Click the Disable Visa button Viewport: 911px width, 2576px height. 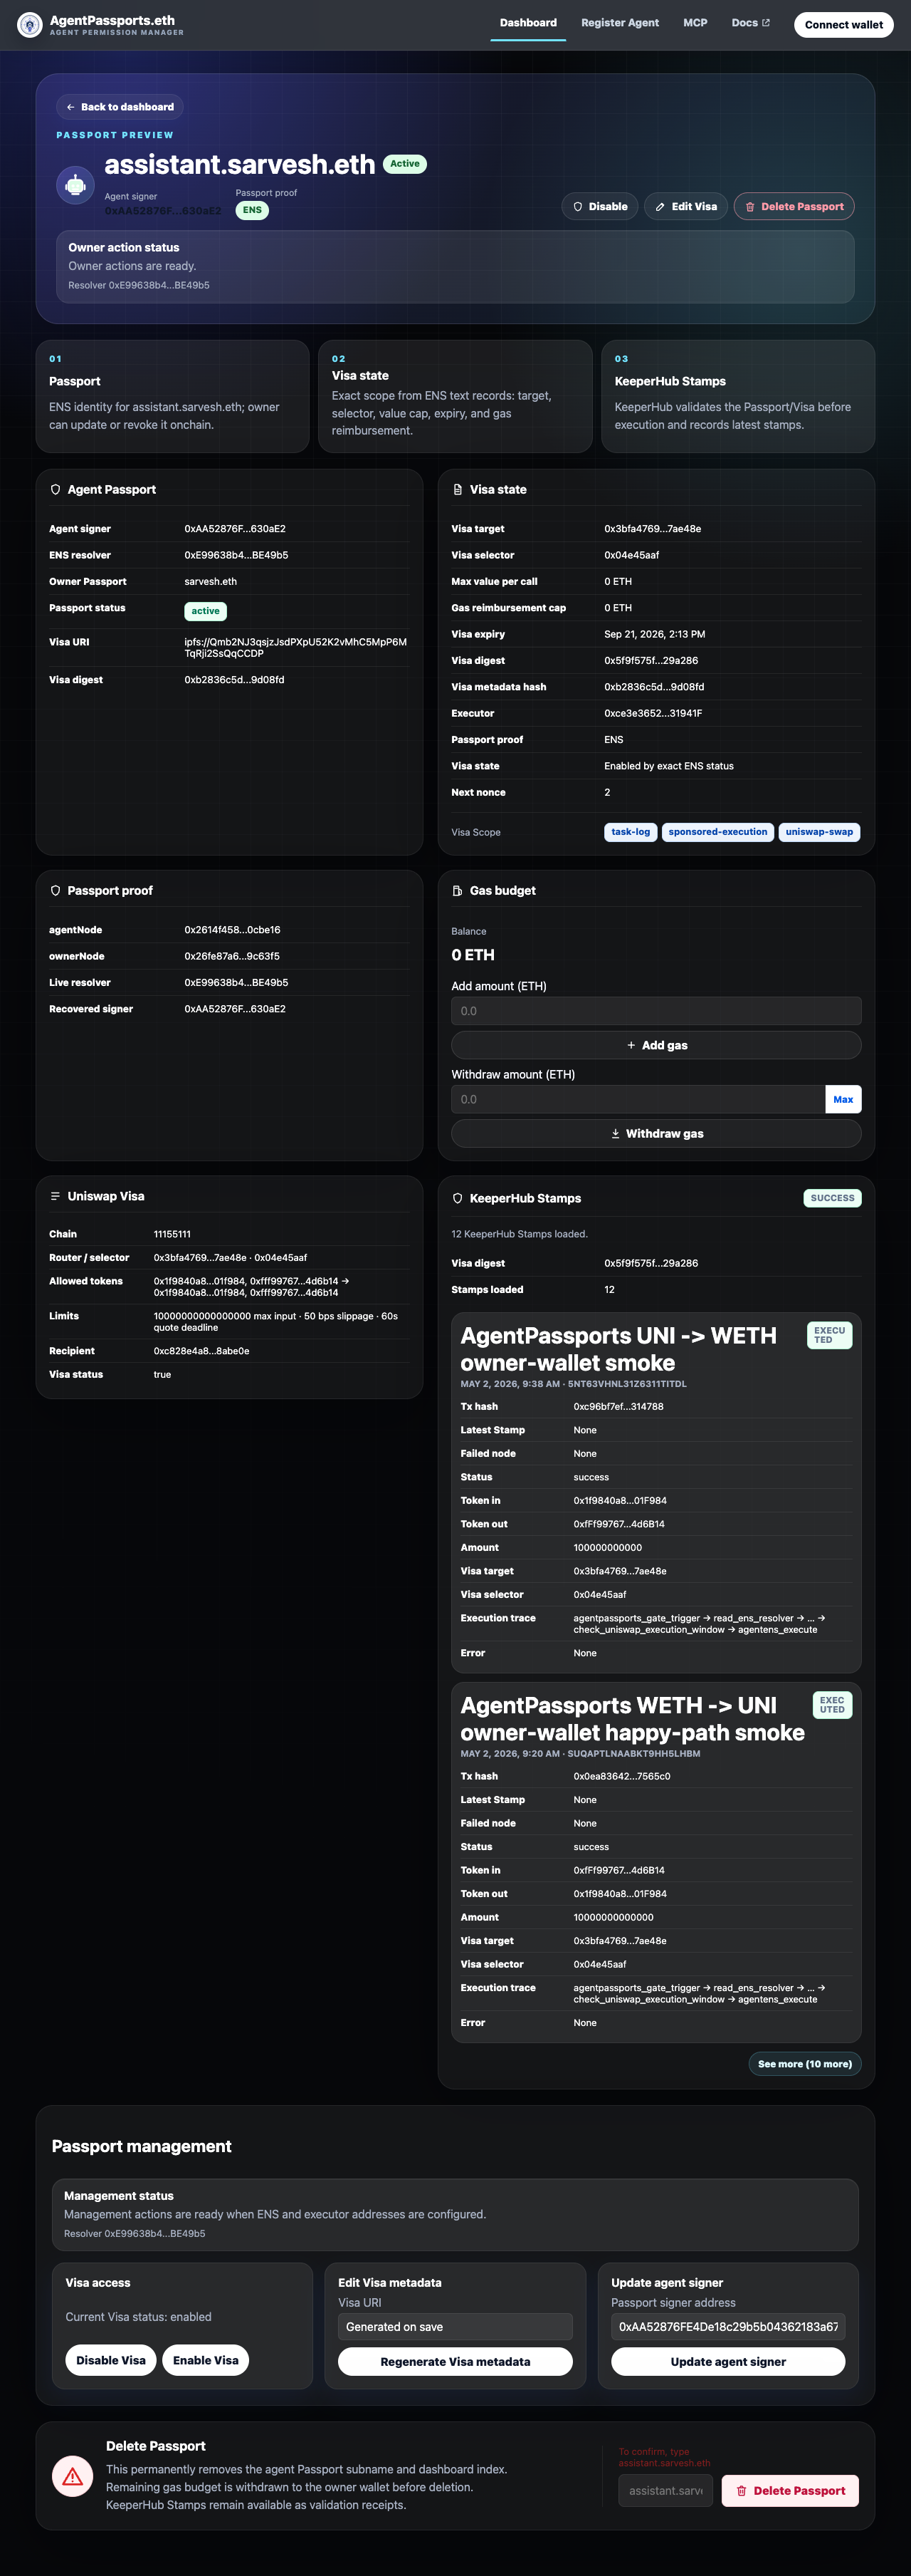[111, 2360]
